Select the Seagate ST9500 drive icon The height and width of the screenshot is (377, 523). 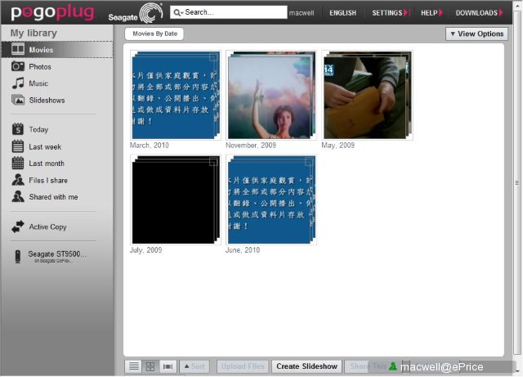coord(18,257)
